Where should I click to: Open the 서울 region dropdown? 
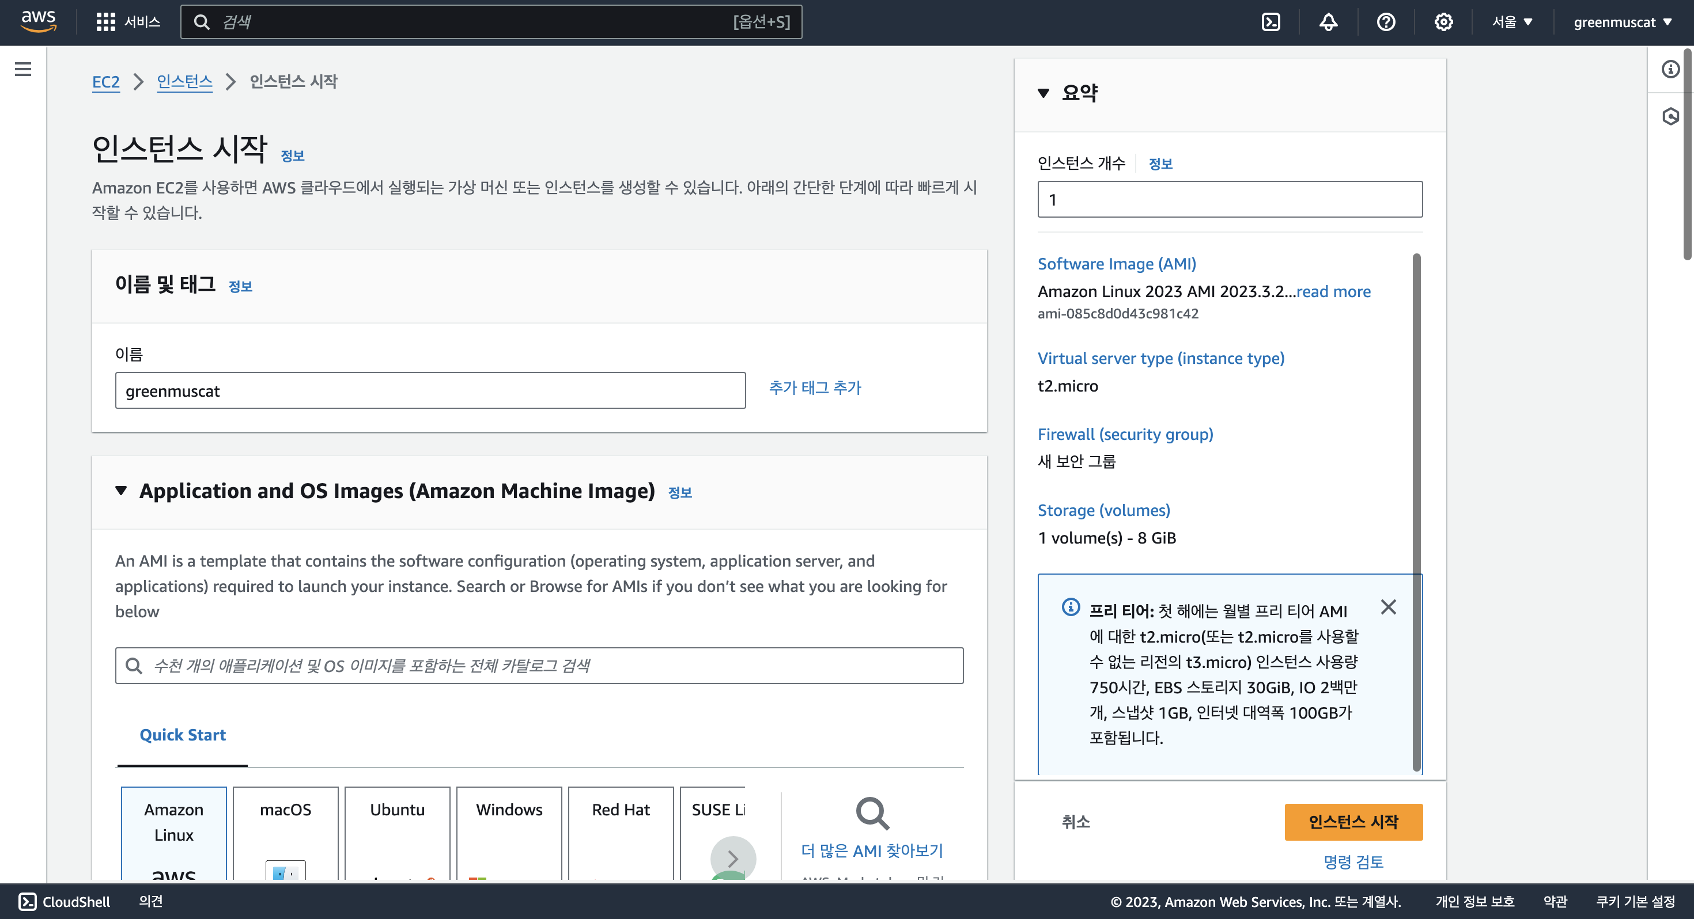pyautogui.click(x=1512, y=22)
